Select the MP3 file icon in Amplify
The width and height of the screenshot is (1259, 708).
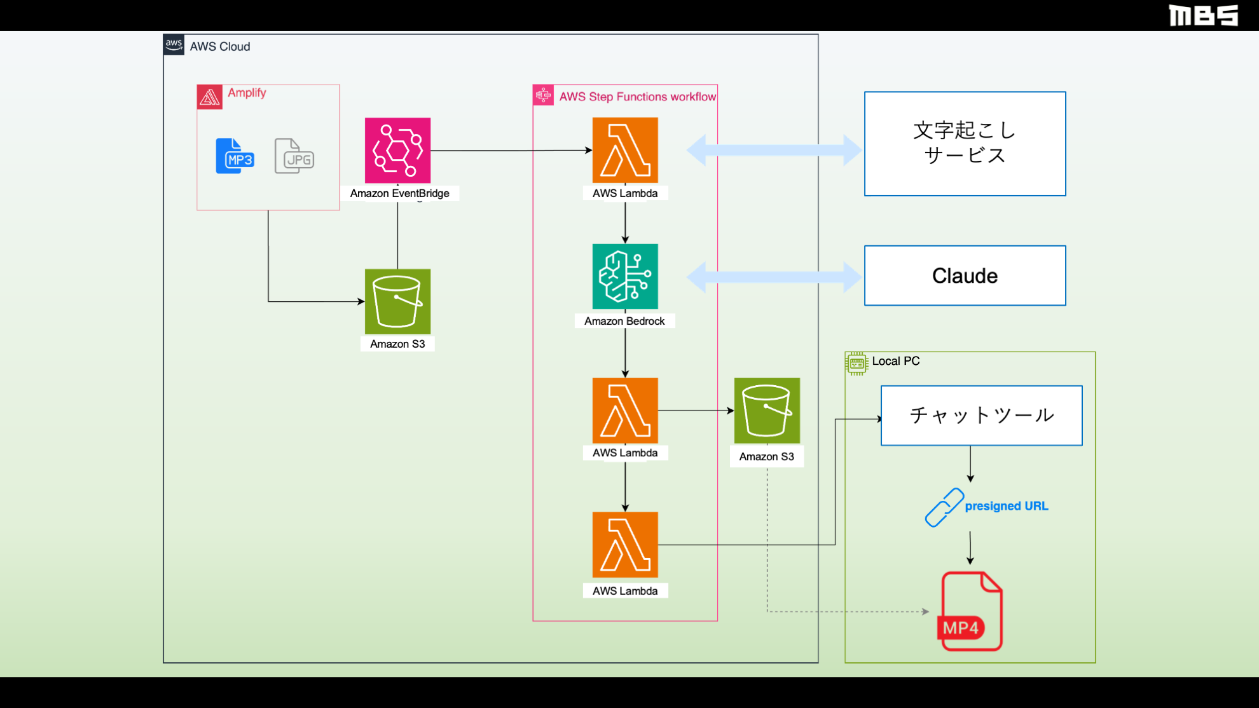[235, 156]
